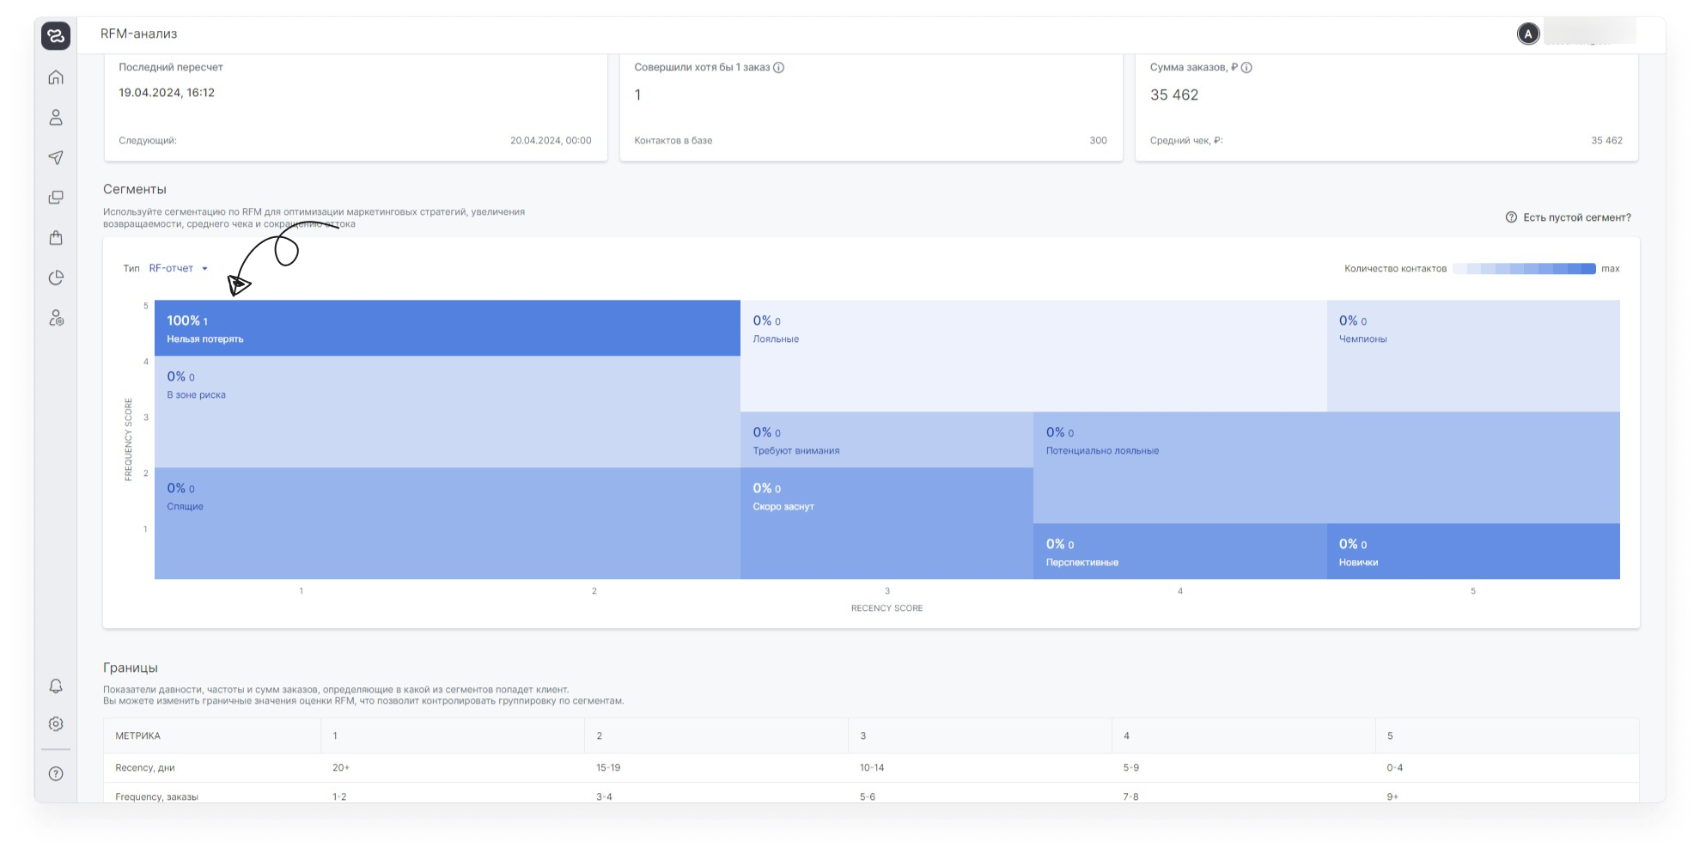Open the stacked windows icon in sidebar
This screenshot has height=854, width=1700.
pyautogui.click(x=56, y=198)
